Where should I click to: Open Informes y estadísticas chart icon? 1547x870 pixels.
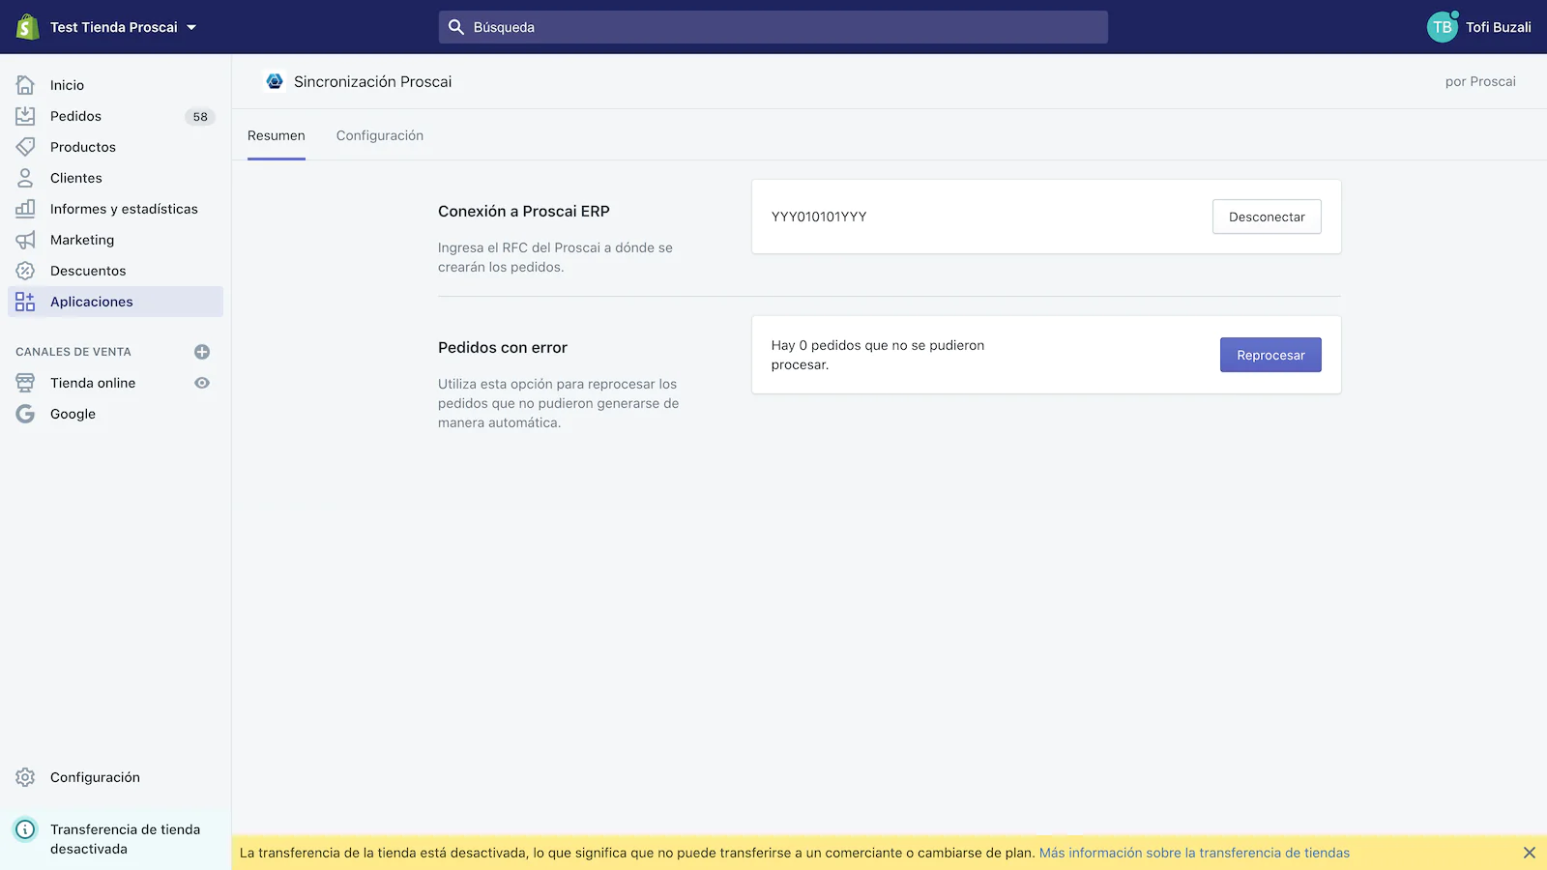pos(25,209)
